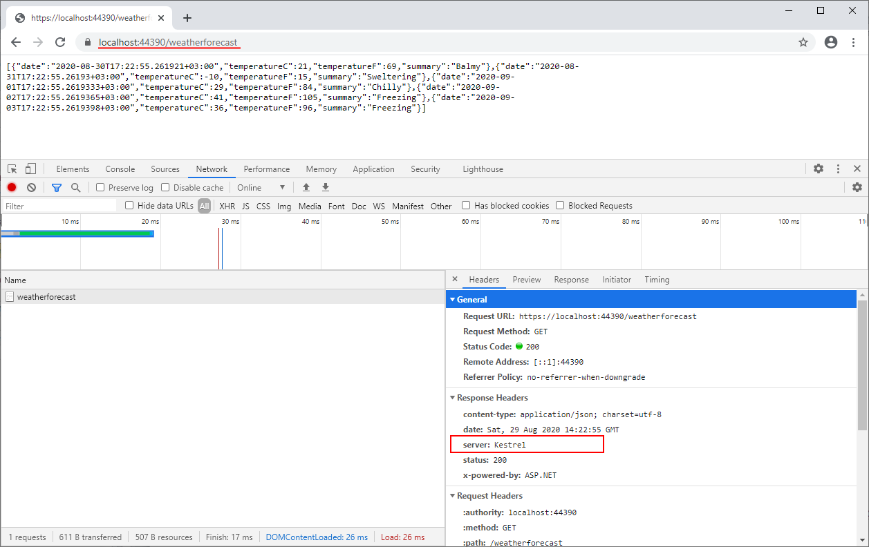Click the Name column header
This screenshot has width=869, height=547.
tap(223, 280)
